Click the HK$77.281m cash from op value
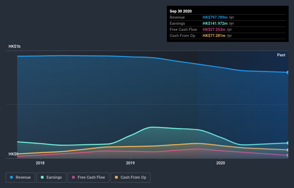This screenshot has width=294, height=188. [214, 36]
